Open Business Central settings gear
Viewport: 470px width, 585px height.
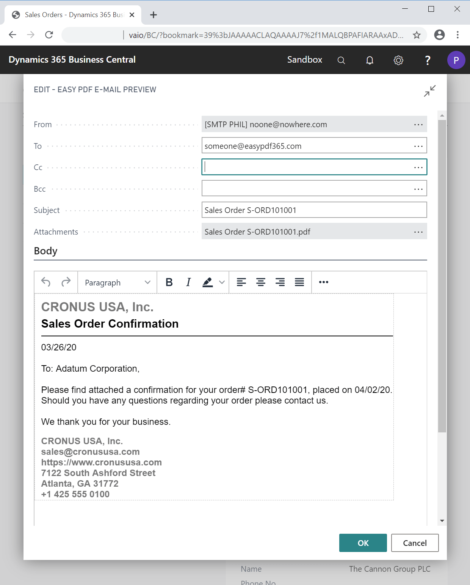coord(398,60)
